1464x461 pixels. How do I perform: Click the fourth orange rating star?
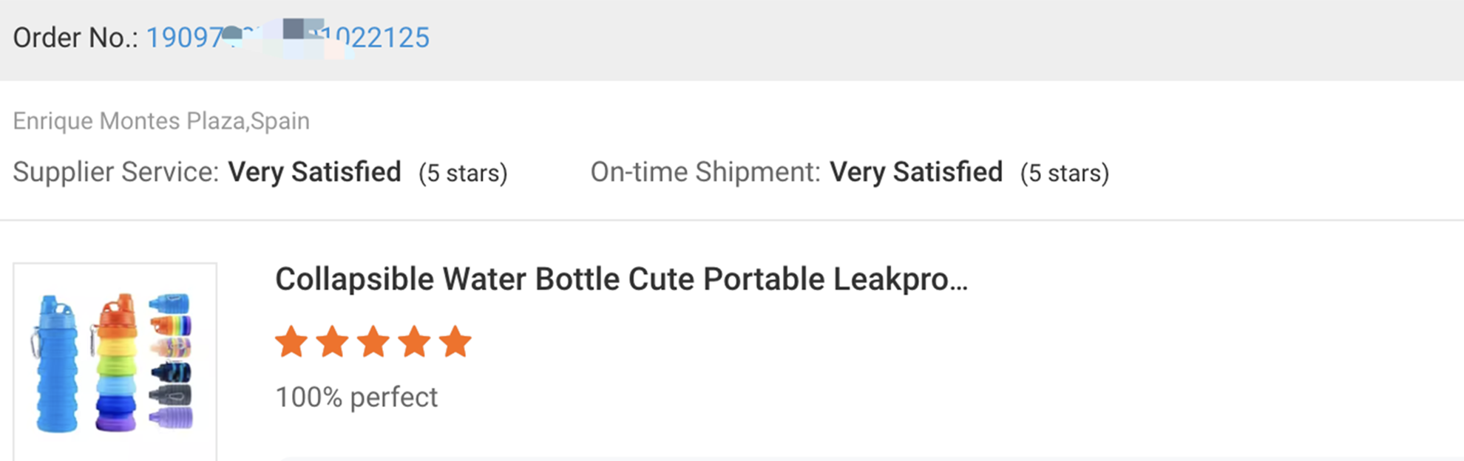coord(414,342)
